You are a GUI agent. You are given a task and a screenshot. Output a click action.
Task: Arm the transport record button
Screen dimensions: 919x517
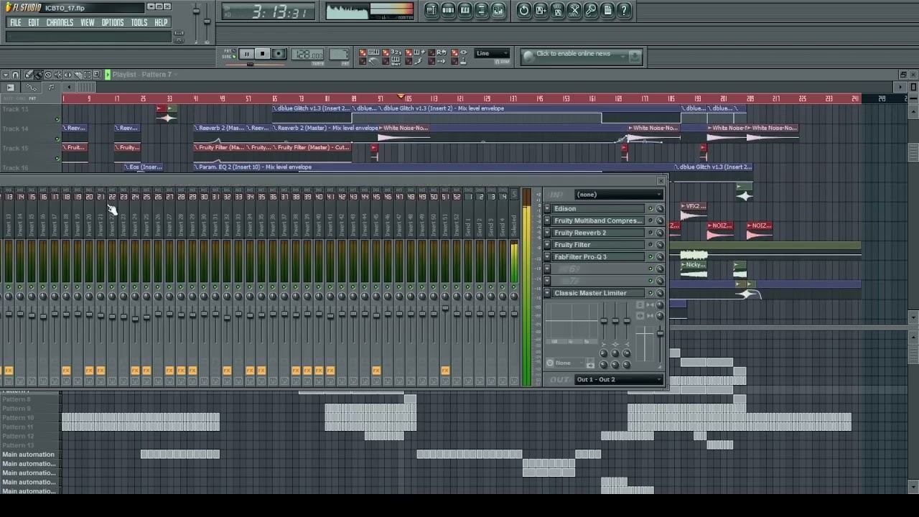(279, 54)
